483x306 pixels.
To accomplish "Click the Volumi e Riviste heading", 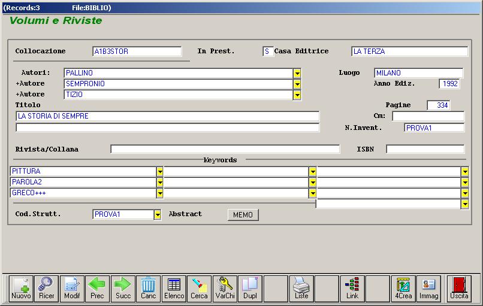I will click(x=56, y=20).
